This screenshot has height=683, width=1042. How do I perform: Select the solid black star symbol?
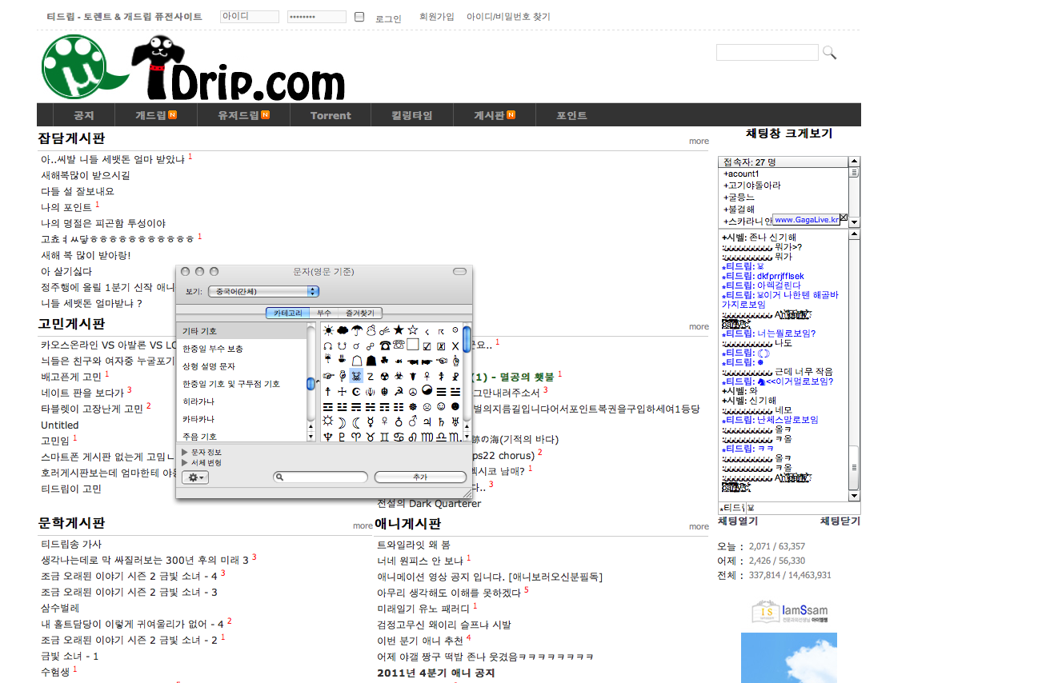(399, 330)
